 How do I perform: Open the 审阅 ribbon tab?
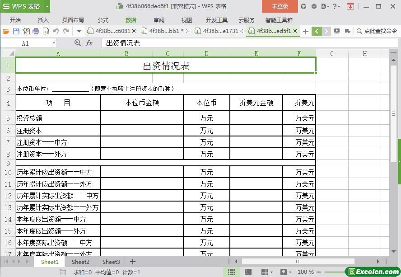[159, 20]
